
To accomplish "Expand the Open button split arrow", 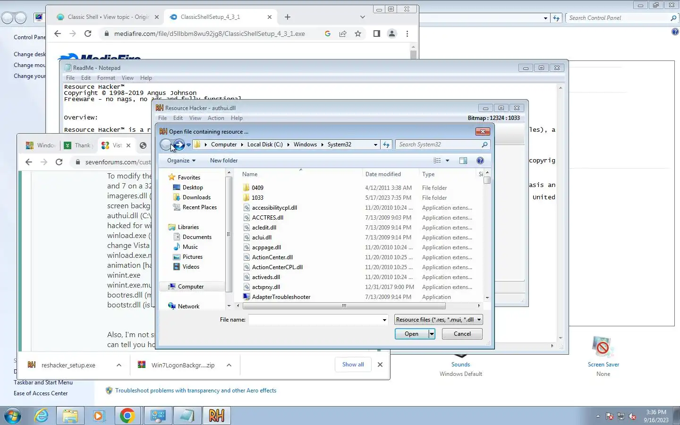I will [432, 334].
